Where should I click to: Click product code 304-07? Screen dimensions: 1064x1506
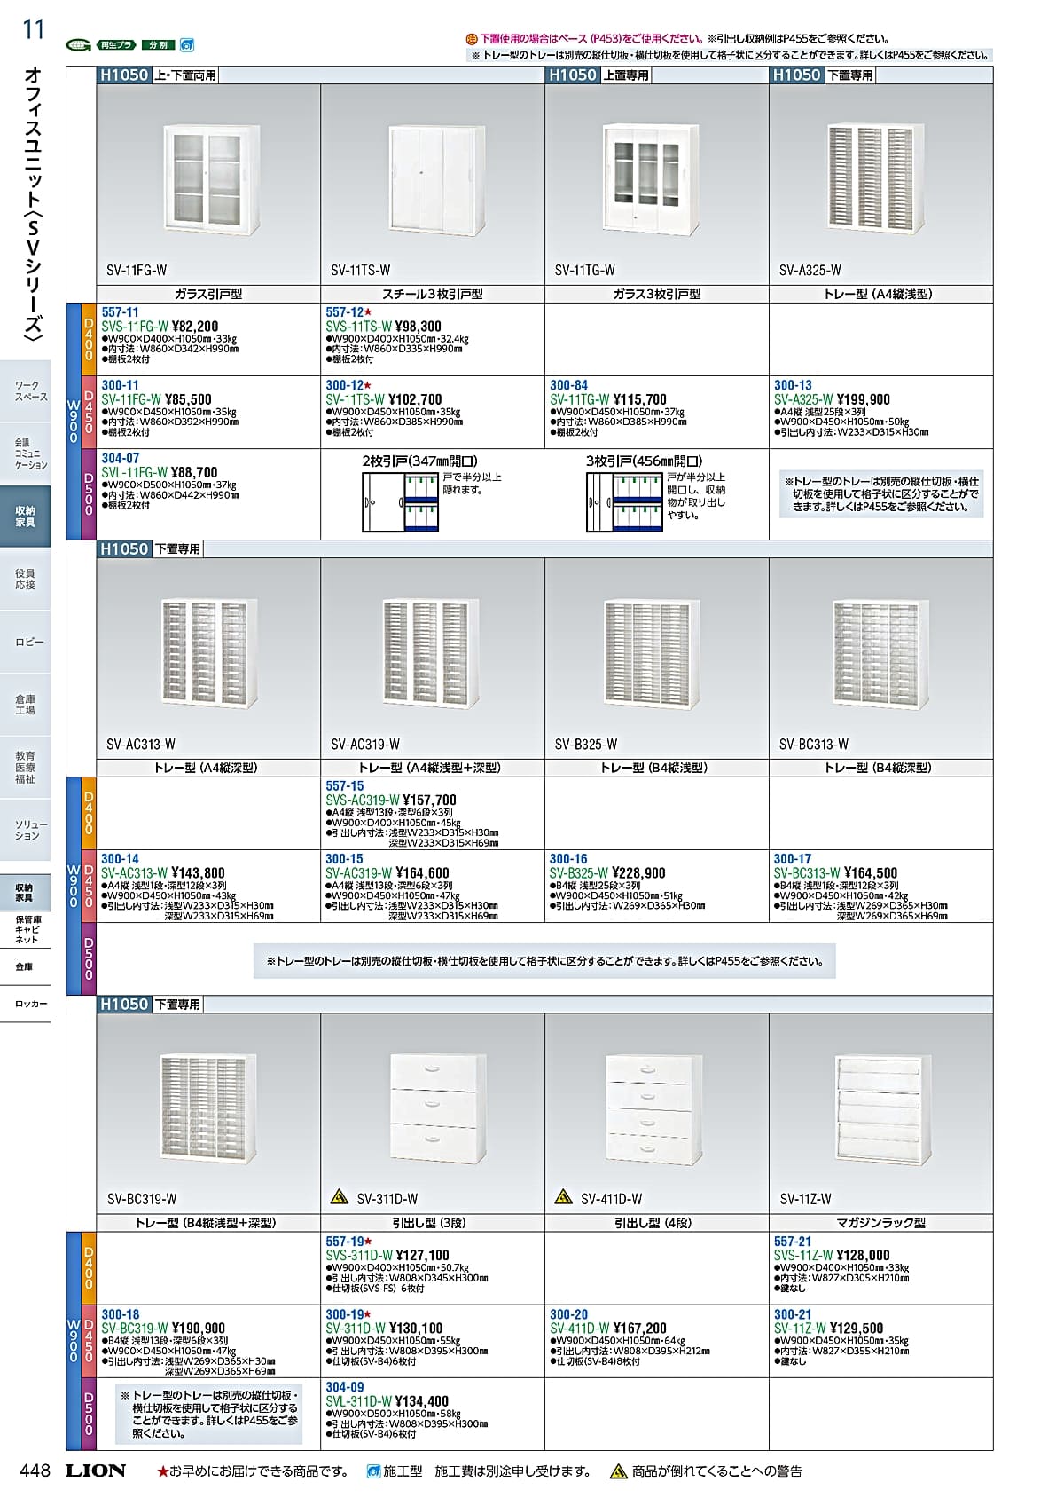coord(120,458)
